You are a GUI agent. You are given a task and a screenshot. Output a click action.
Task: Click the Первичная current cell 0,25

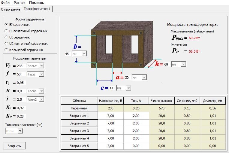tap(136, 108)
